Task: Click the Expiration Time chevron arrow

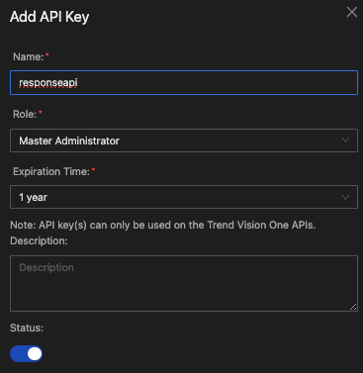Action: click(345, 197)
